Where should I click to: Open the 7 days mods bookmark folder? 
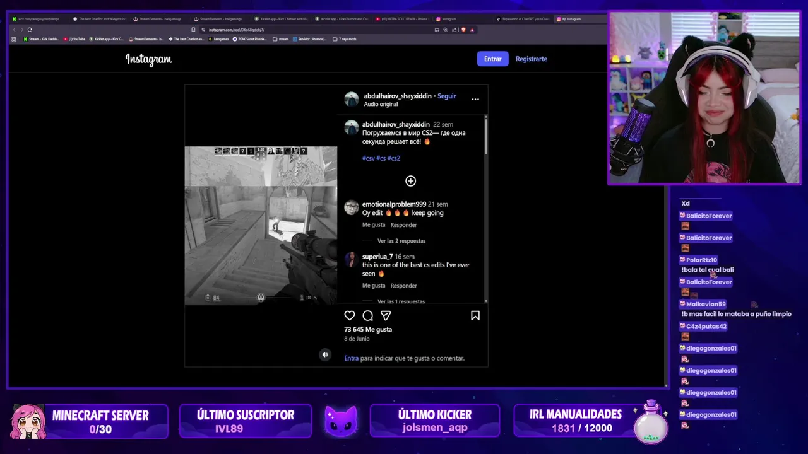coord(345,39)
